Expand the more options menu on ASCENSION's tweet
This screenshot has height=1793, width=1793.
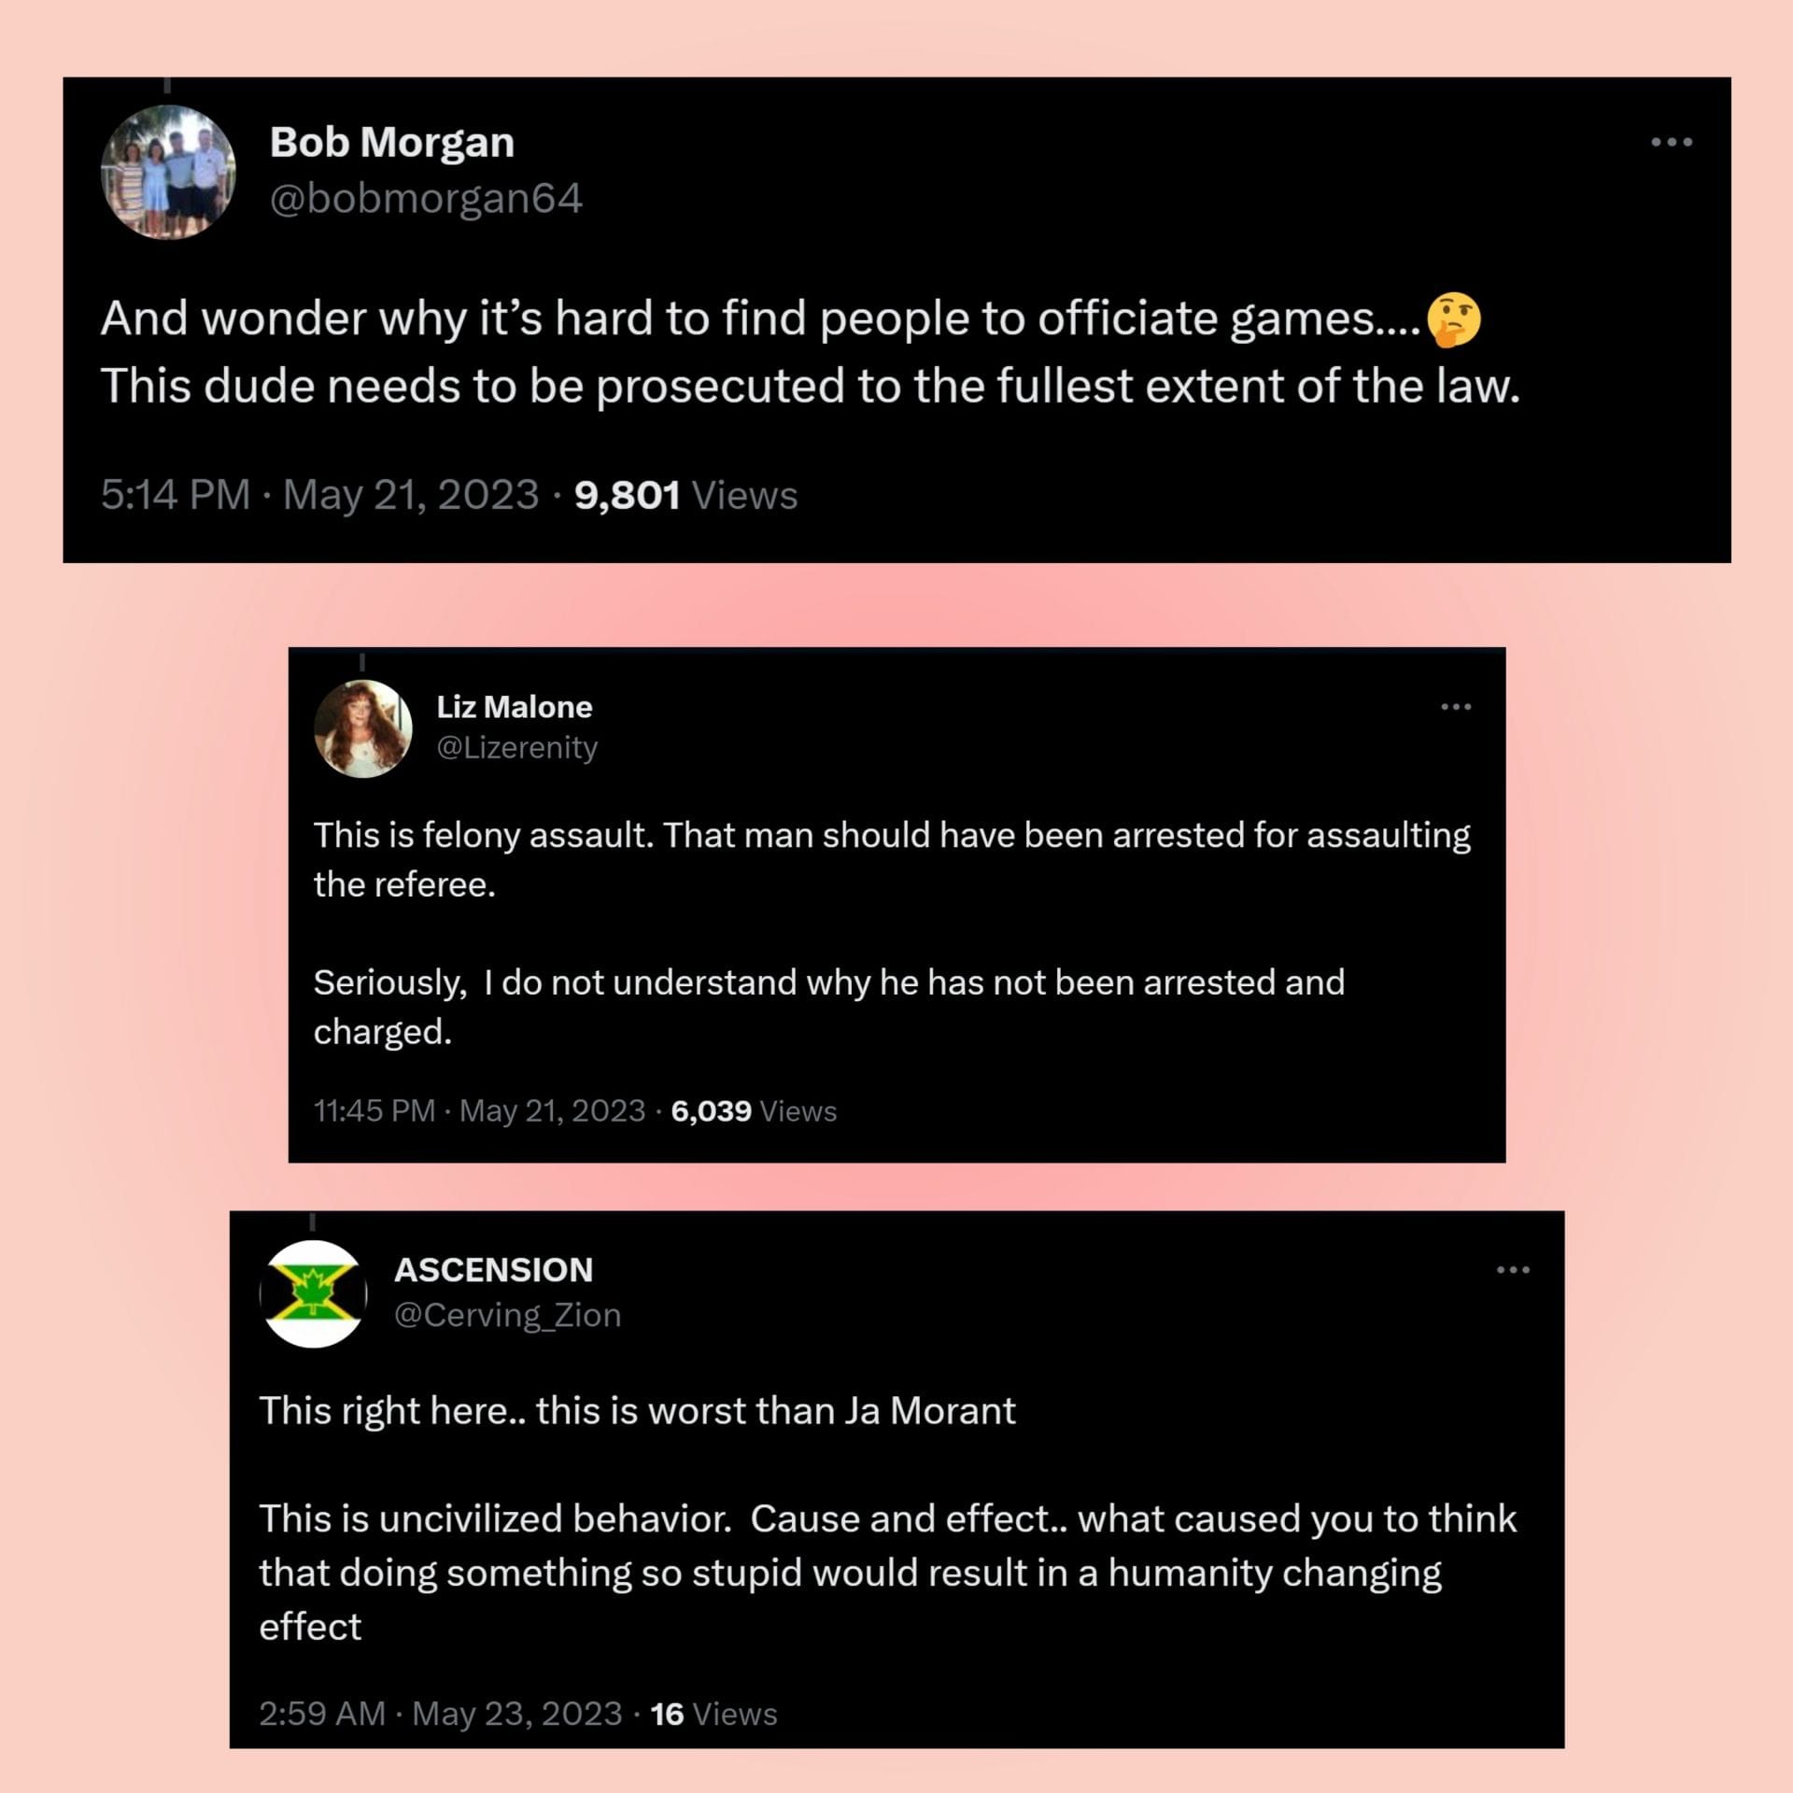pyautogui.click(x=1513, y=1270)
